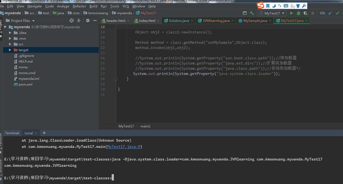Close the MySample.java editor tab
The width and height of the screenshot is (343, 184).
tap(270, 21)
